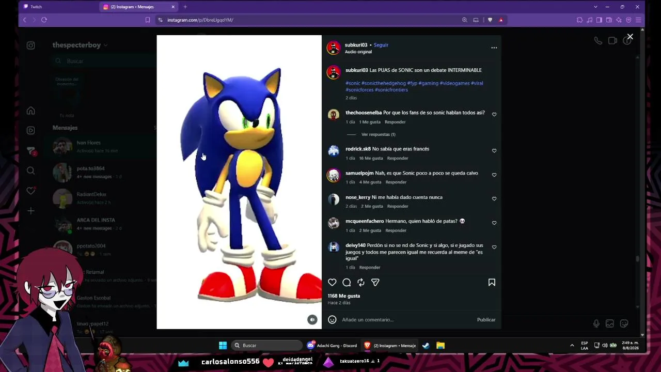Reload the page in the browser
Image resolution: width=661 pixels, height=372 pixels.
click(x=44, y=20)
